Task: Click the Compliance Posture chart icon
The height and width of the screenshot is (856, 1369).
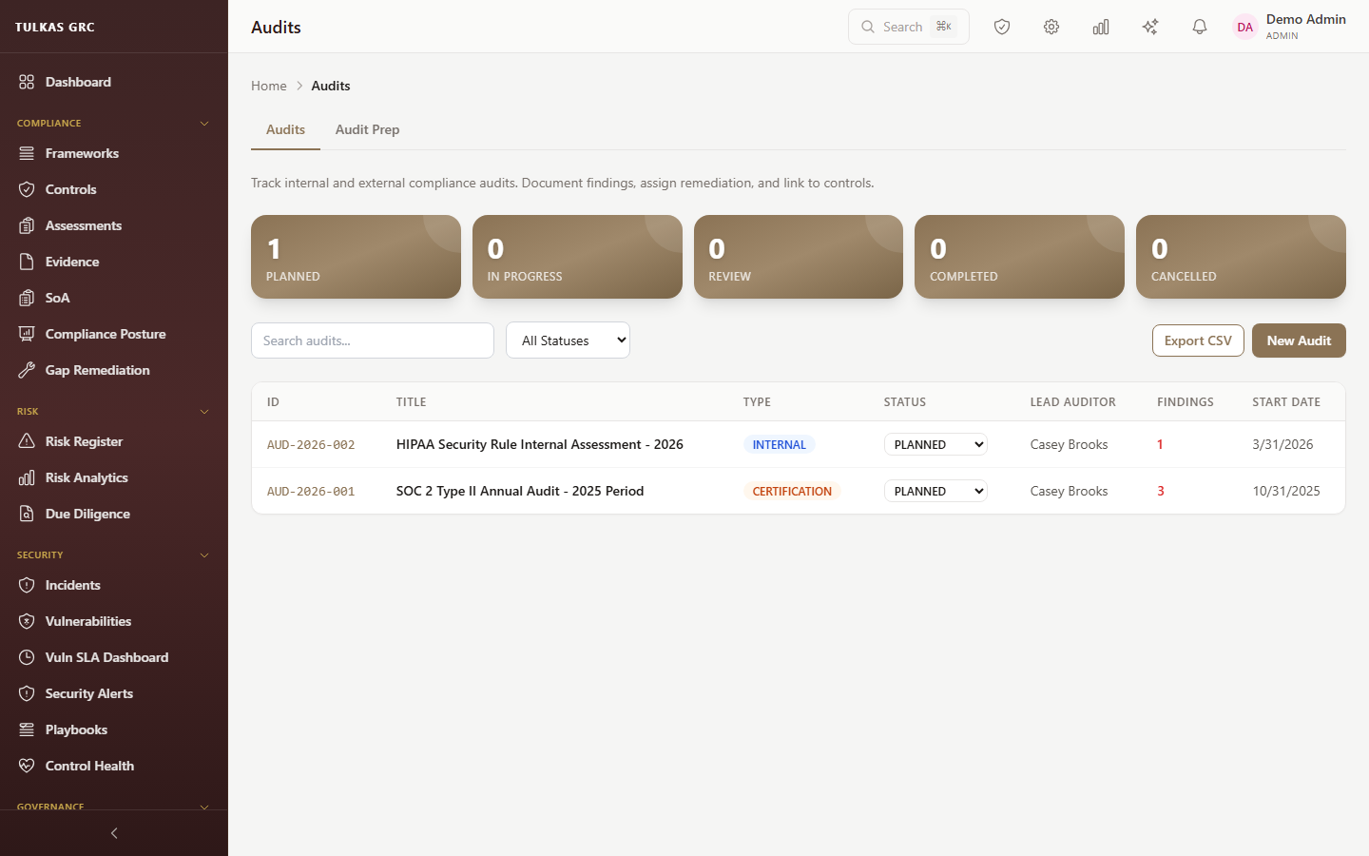Action: pyautogui.click(x=27, y=334)
